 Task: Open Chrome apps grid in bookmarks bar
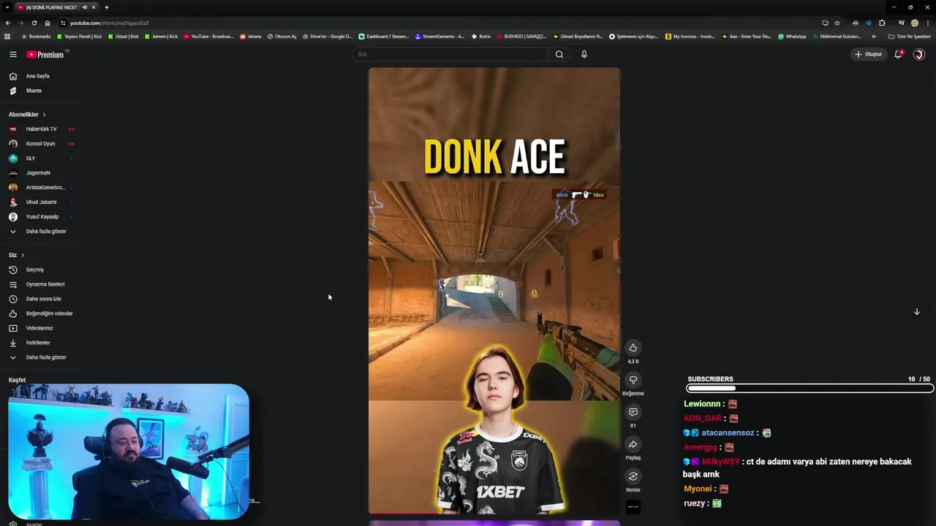pos(7,36)
